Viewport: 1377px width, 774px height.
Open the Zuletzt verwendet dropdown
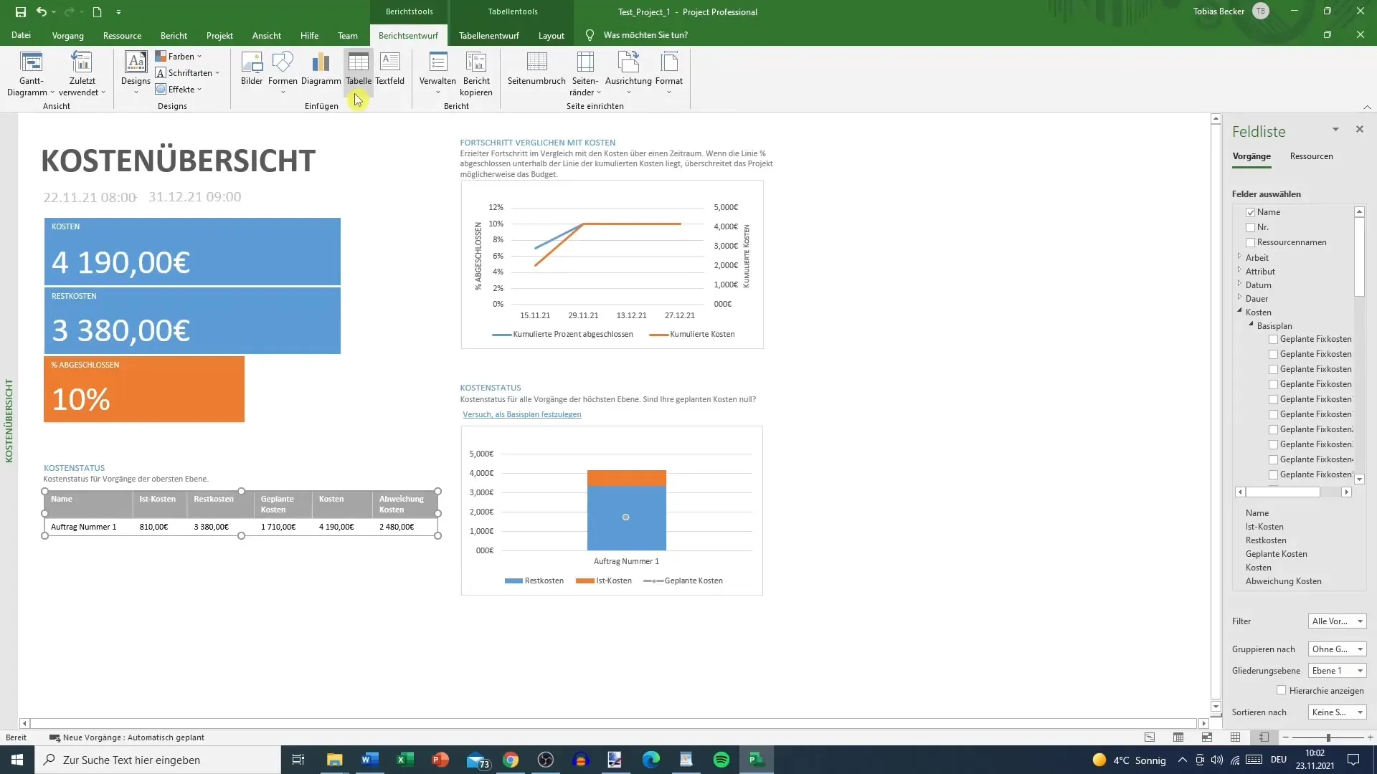point(82,74)
